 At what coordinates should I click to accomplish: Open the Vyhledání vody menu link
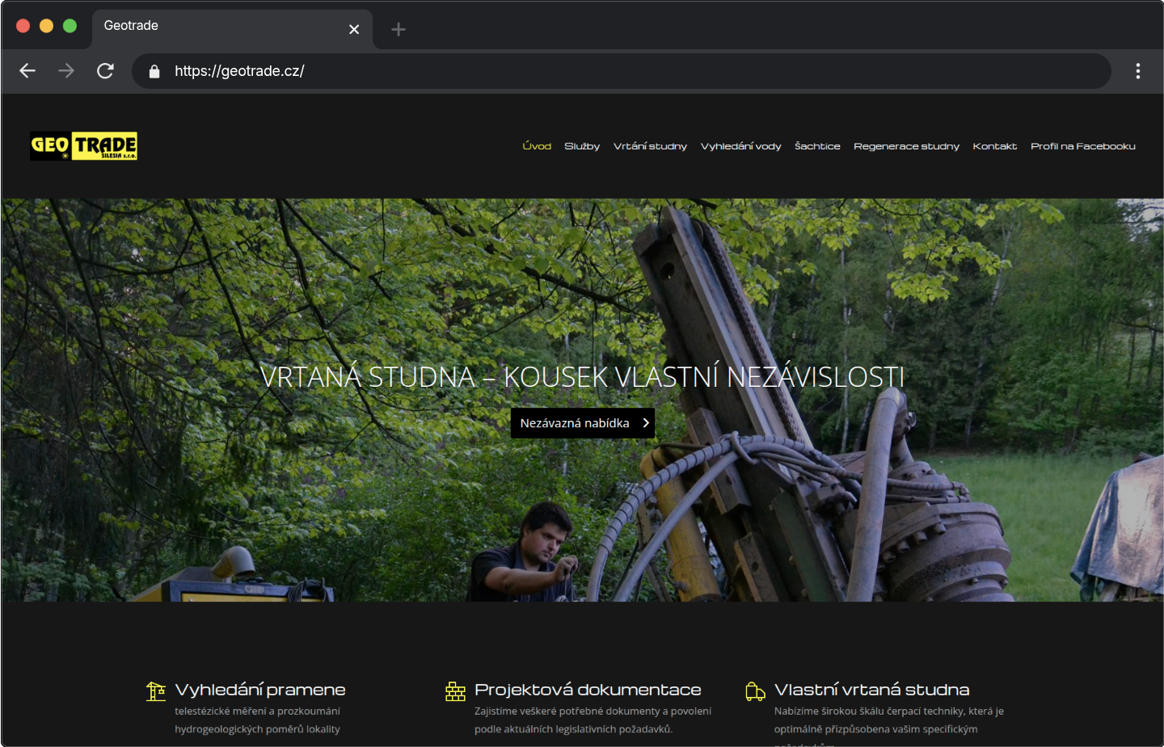pos(740,146)
